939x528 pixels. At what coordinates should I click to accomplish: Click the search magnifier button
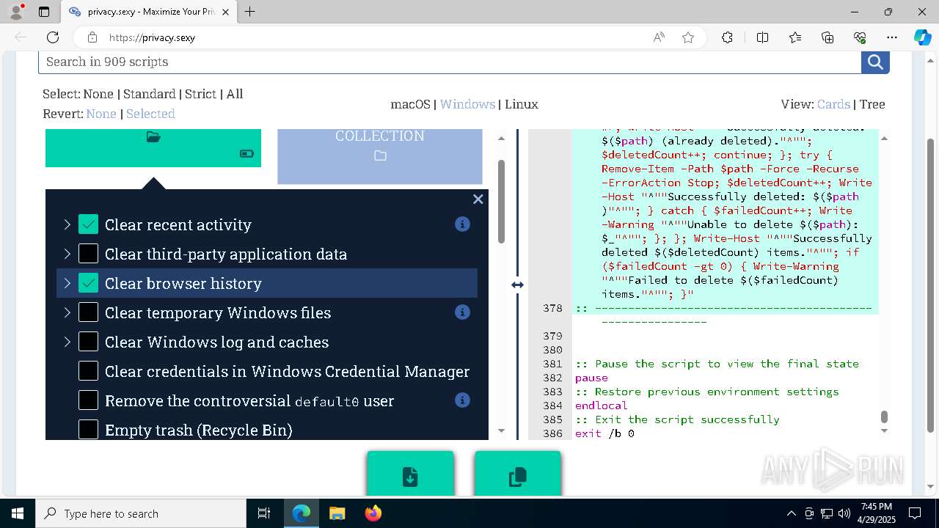[x=875, y=62]
